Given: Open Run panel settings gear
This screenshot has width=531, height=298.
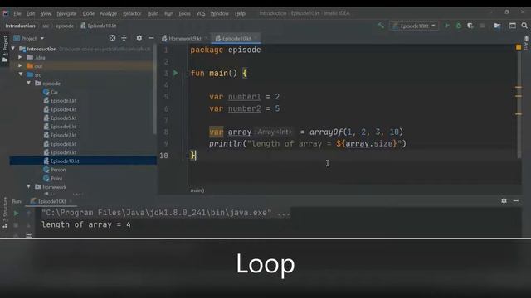Looking at the screenshot, I should click(504, 200).
